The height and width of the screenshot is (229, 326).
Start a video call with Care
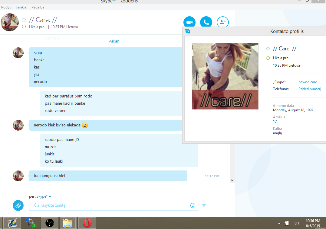(189, 22)
